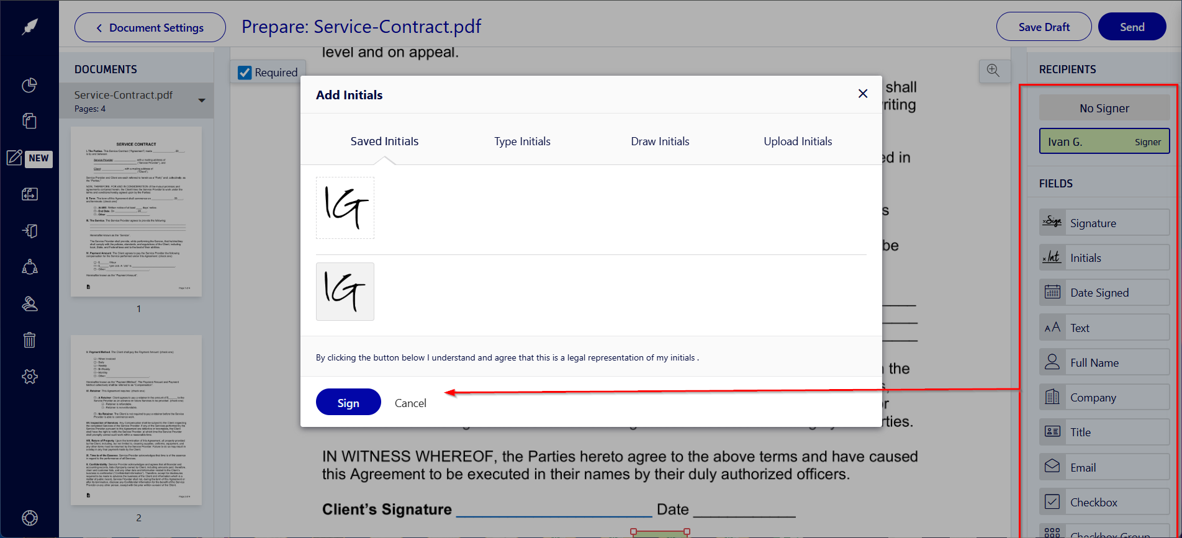Viewport: 1182px width, 538px height.
Task: Switch to Saved Initials tab
Action: pos(384,141)
